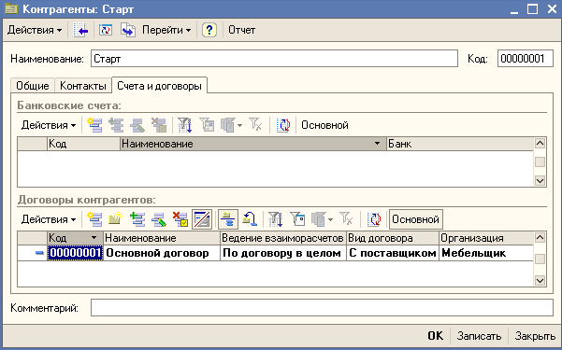Click the Наименование input field containing Старт
Image resolution: width=562 pixels, height=350 pixels.
click(x=274, y=58)
